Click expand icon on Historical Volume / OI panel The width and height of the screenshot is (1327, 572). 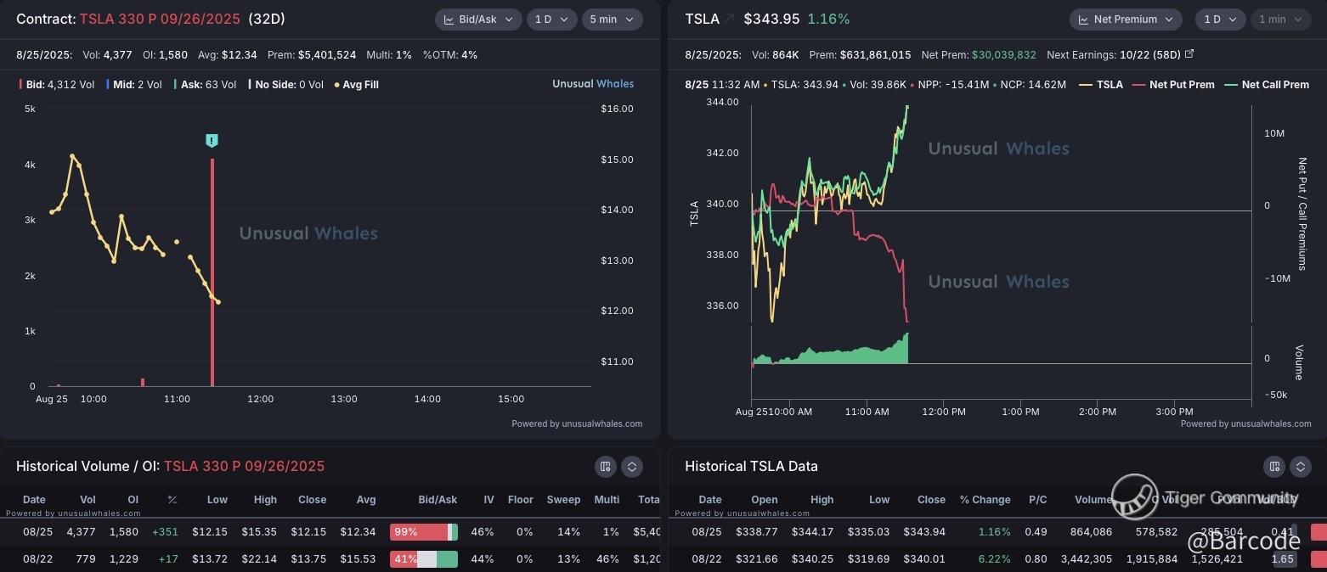point(631,466)
